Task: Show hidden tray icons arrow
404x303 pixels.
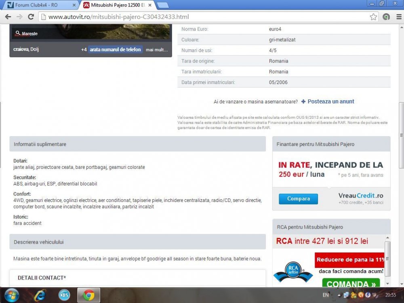Action: (339, 295)
